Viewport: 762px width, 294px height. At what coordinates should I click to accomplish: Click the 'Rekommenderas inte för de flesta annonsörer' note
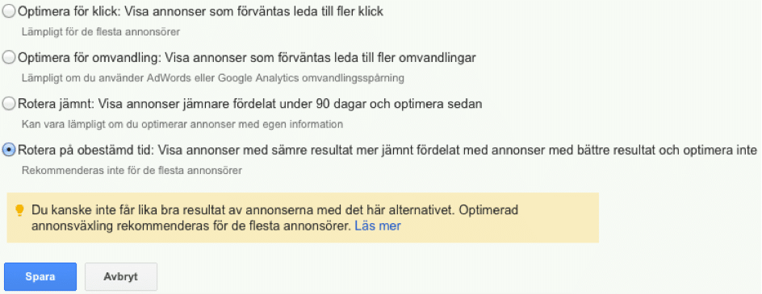(132, 170)
